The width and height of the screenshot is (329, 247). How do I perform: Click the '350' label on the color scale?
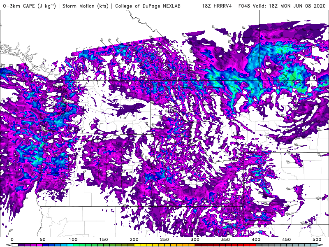click(225, 240)
